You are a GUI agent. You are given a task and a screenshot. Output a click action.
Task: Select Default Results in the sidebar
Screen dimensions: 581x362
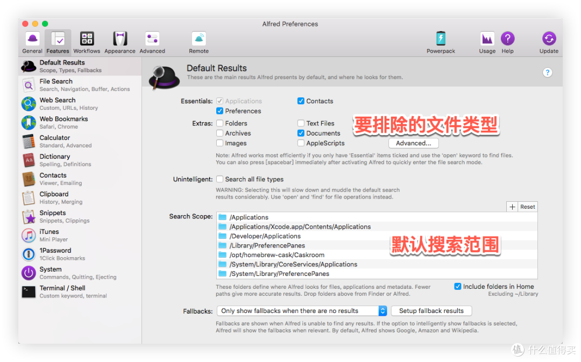click(x=80, y=66)
